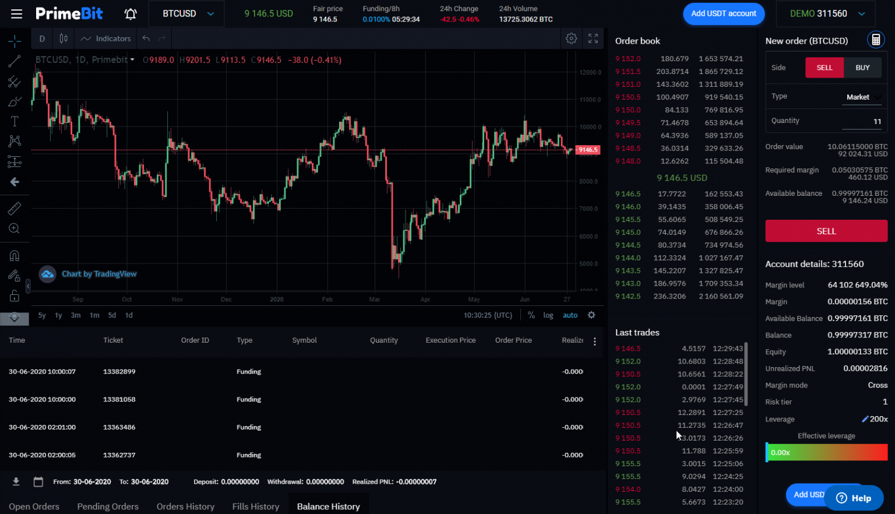Viewport: 895px width, 514px height.
Task: Click effective leverage gradient bar
Action: 826,452
